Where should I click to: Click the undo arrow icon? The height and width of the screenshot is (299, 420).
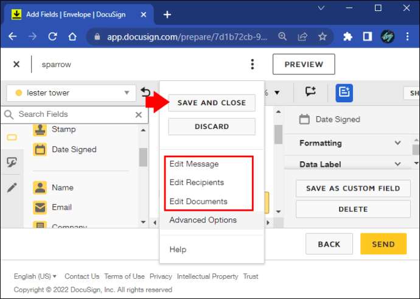(x=145, y=92)
